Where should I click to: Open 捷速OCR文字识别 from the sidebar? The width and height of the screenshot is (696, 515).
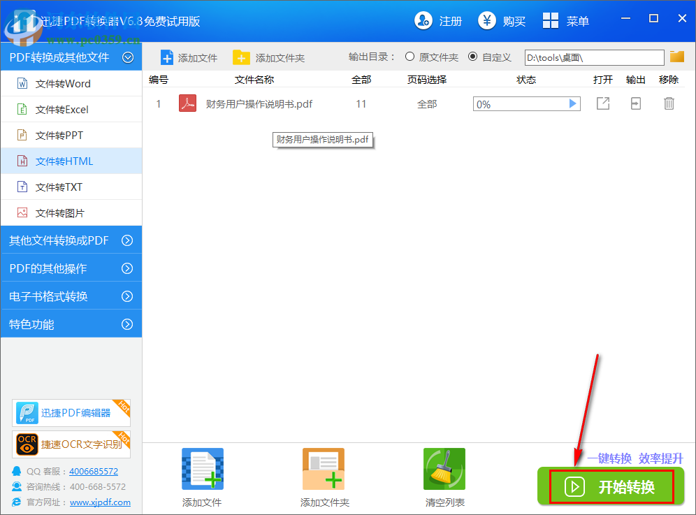click(71, 444)
